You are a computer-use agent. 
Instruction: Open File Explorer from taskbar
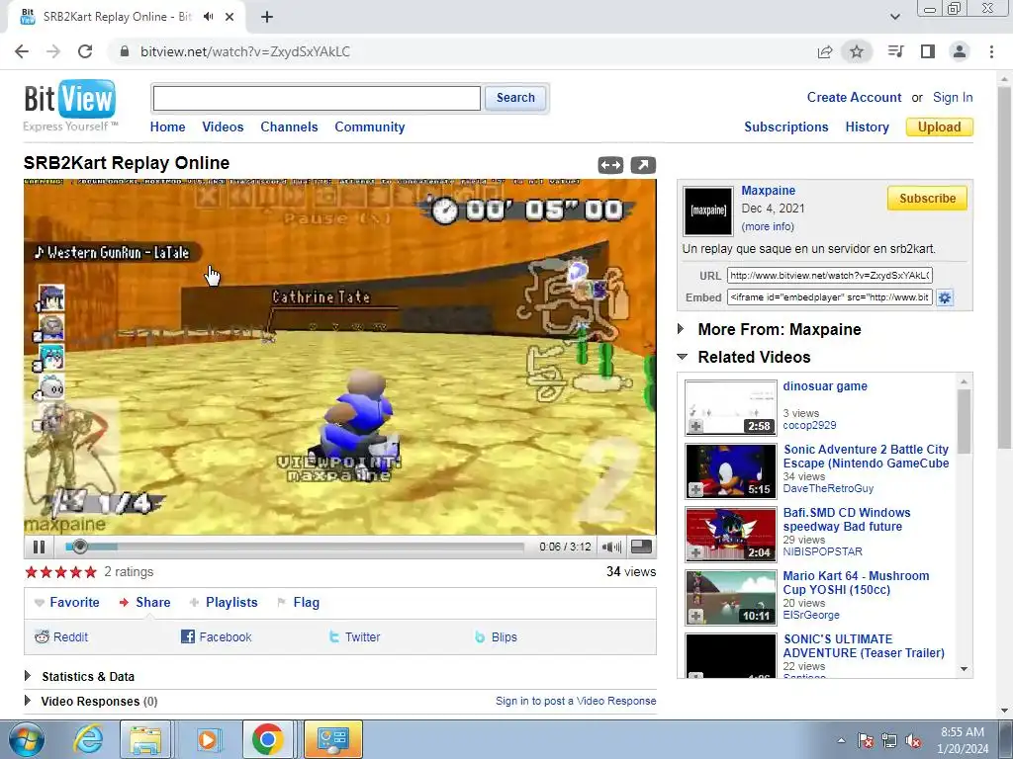tap(145, 739)
